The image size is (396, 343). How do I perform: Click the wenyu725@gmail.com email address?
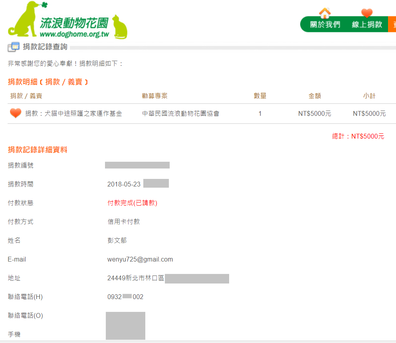pos(140,260)
